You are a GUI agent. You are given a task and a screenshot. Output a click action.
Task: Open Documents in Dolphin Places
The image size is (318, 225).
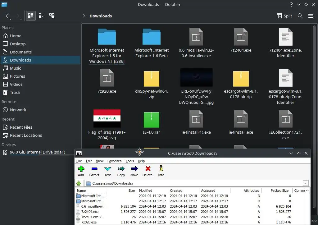pyautogui.click(x=40, y=52)
